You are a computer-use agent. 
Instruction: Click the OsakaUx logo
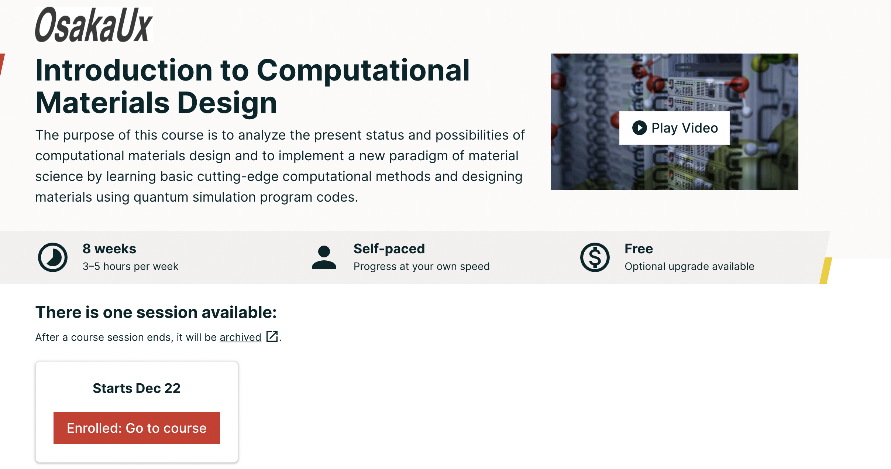click(x=94, y=24)
